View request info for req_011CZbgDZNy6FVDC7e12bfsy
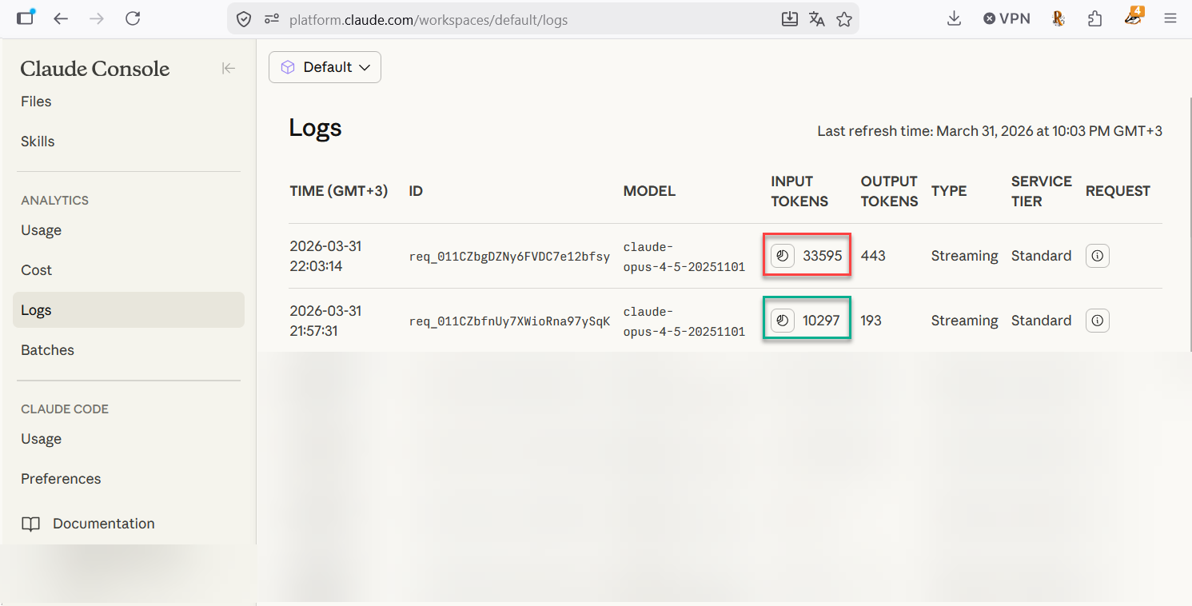 click(x=1097, y=255)
